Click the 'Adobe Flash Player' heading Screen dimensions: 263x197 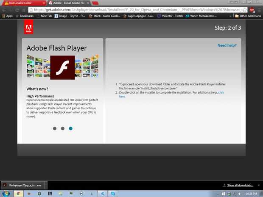tap(56, 48)
